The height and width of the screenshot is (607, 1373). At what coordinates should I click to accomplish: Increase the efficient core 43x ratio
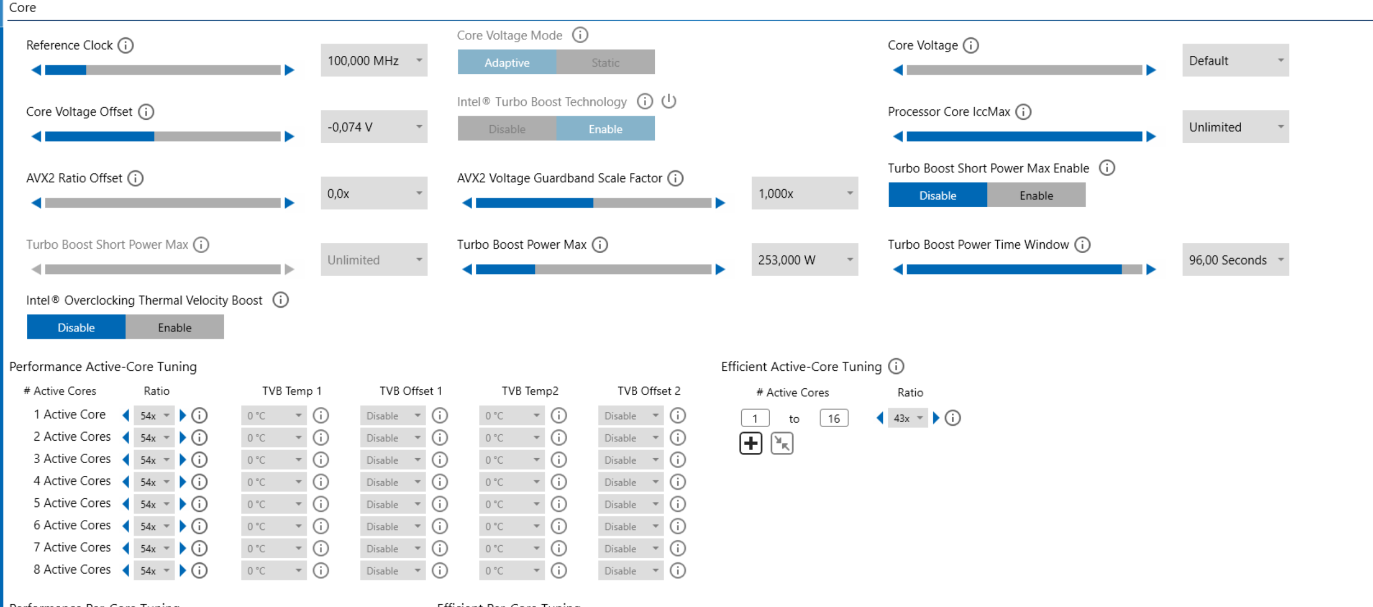coord(936,418)
